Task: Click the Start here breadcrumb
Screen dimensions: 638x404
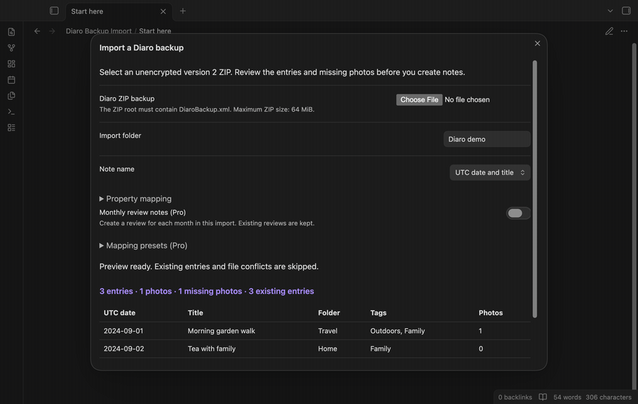Action: (x=155, y=31)
